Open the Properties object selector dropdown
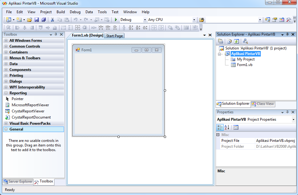The height and width of the screenshot is (195, 298). [293, 119]
